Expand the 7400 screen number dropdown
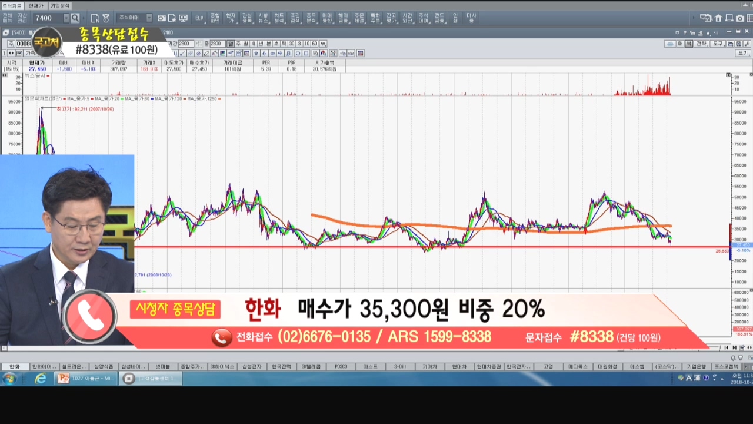 pos(66,18)
